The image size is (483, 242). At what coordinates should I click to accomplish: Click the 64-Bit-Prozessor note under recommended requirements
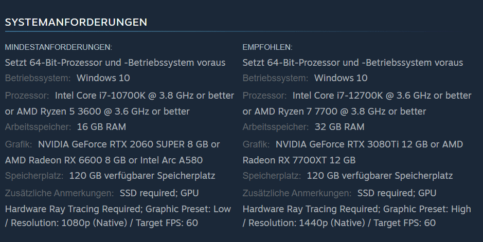(353, 63)
